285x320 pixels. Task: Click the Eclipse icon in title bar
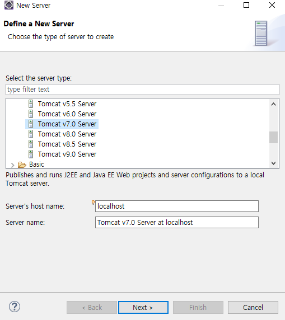(9, 5)
